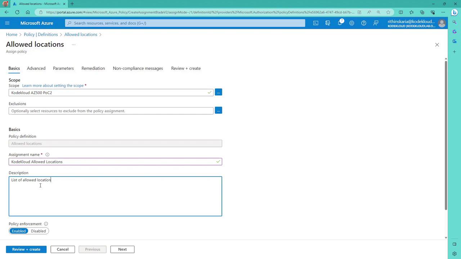Click the page vertical scrollbar
The image size is (461, 259).
[x=446, y=135]
